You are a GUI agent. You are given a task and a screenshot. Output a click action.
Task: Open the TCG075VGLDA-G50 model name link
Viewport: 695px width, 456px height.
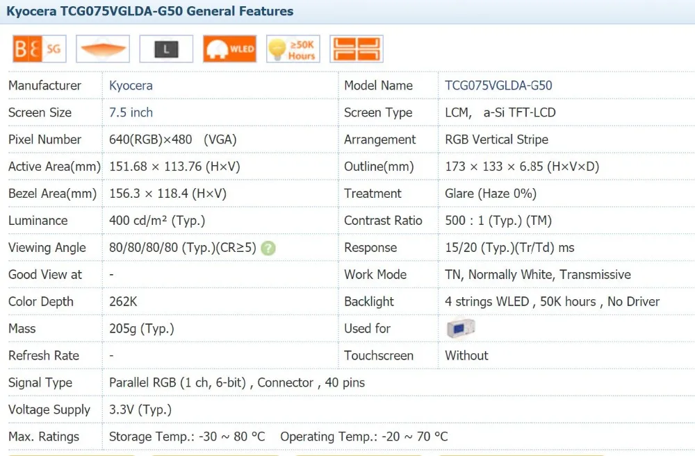point(498,85)
